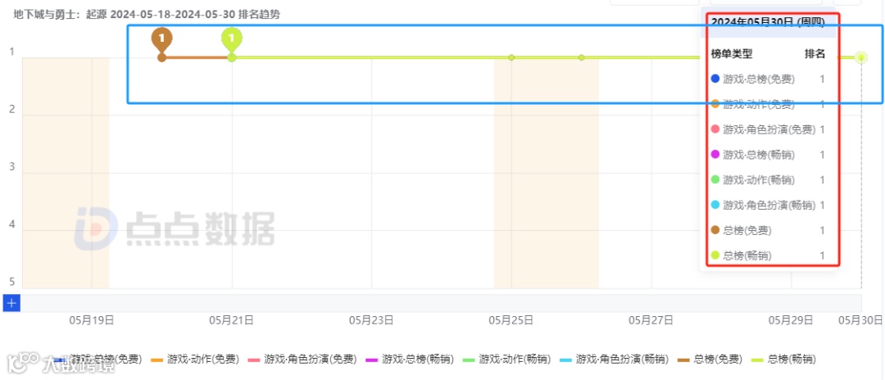The height and width of the screenshot is (380, 885).
Task: Toggle 游戏·总榜(畅销) series in legend
Action: pyautogui.click(x=411, y=360)
